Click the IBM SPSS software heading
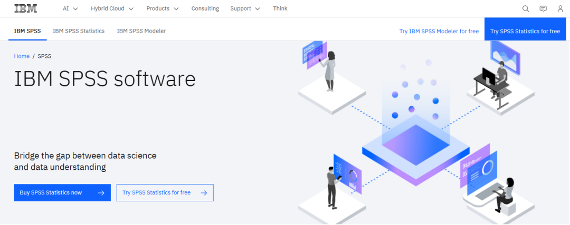This screenshot has height=225, width=570. tap(104, 79)
